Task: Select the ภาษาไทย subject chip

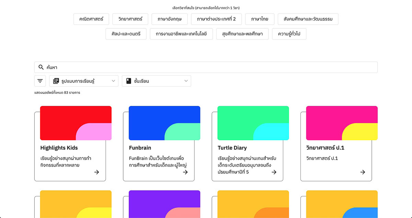Action: coord(259,19)
